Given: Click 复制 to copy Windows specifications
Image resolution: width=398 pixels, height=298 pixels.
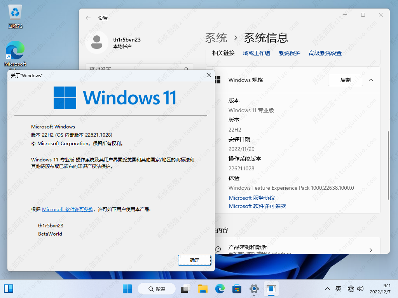Looking at the screenshot, I should pyautogui.click(x=345, y=80).
